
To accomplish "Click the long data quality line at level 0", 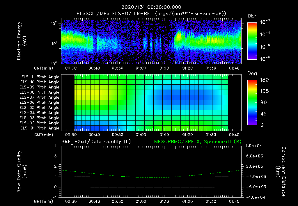I will click(x=152, y=187).
